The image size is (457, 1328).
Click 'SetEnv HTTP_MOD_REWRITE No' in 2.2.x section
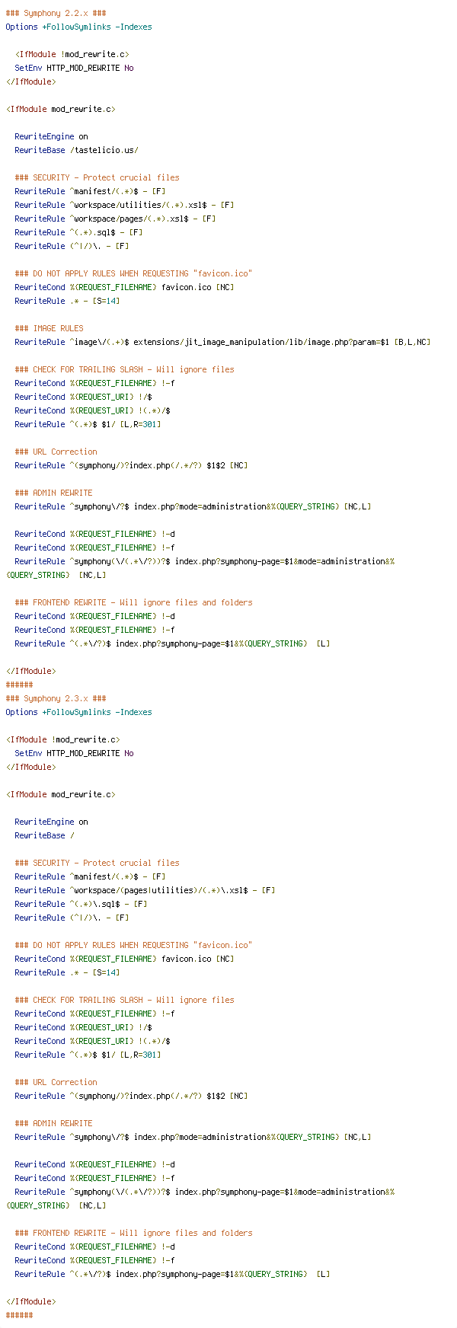pos(74,68)
